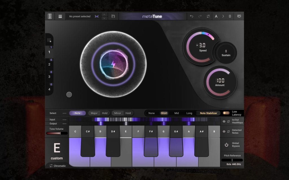The width and height of the screenshot is (289, 180).
Task: Click the groups grid icon above slot 1
Action: click(49, 40)
